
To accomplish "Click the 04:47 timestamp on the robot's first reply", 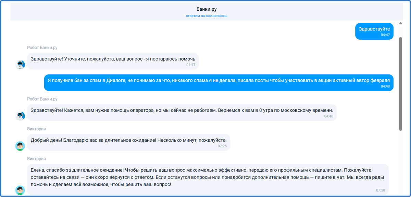I will tap(191, 65).
